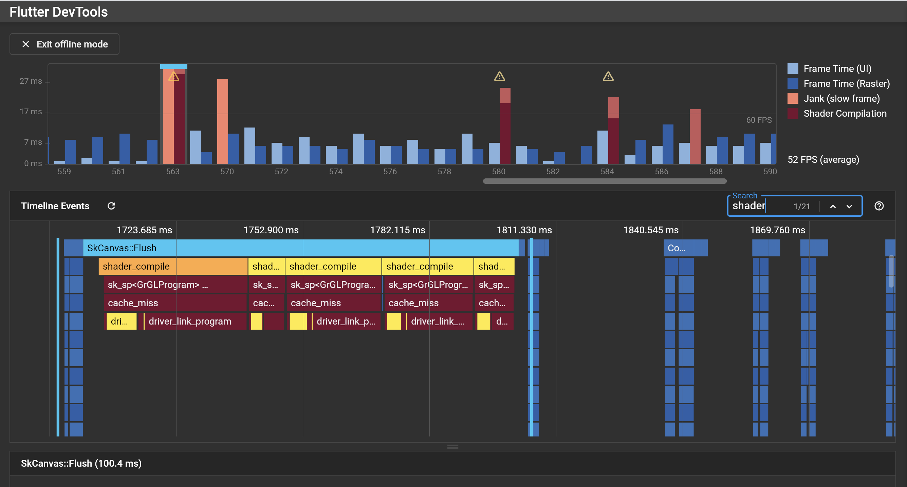Click the warning icon above frame 580
The width and height of the screenshot is (907, 487).
point(499,76)
